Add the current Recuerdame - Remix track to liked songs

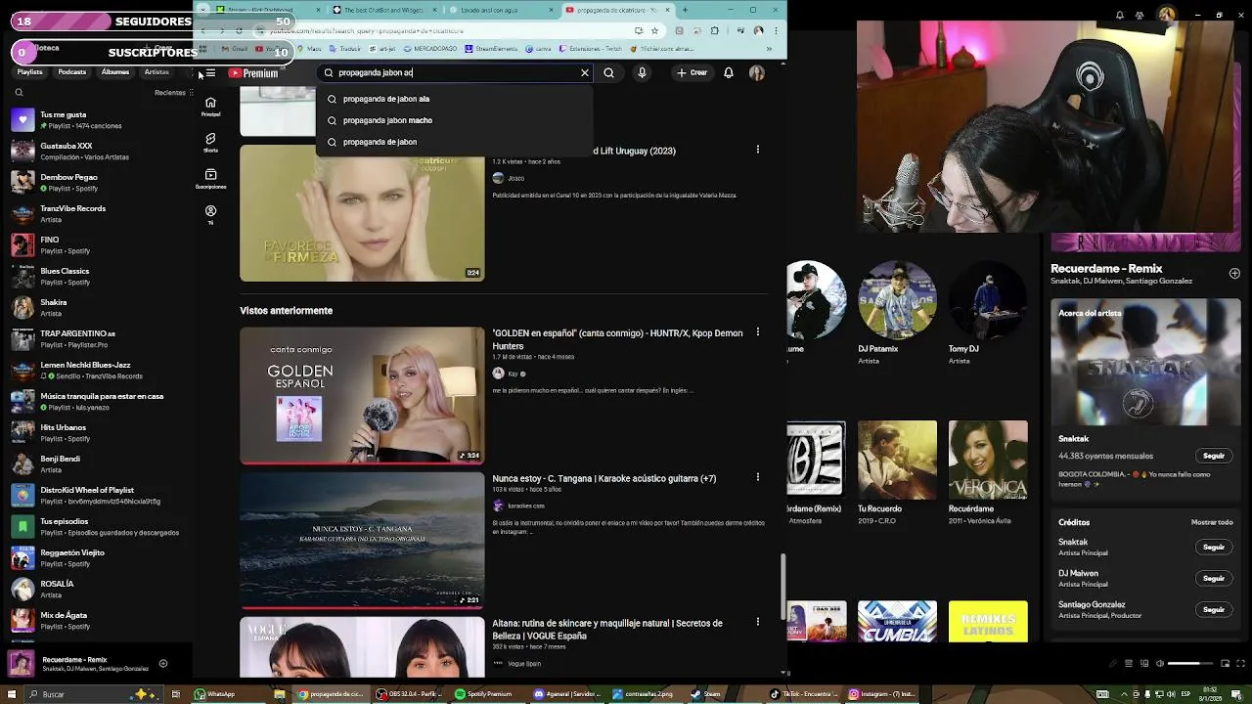point(163,664)
